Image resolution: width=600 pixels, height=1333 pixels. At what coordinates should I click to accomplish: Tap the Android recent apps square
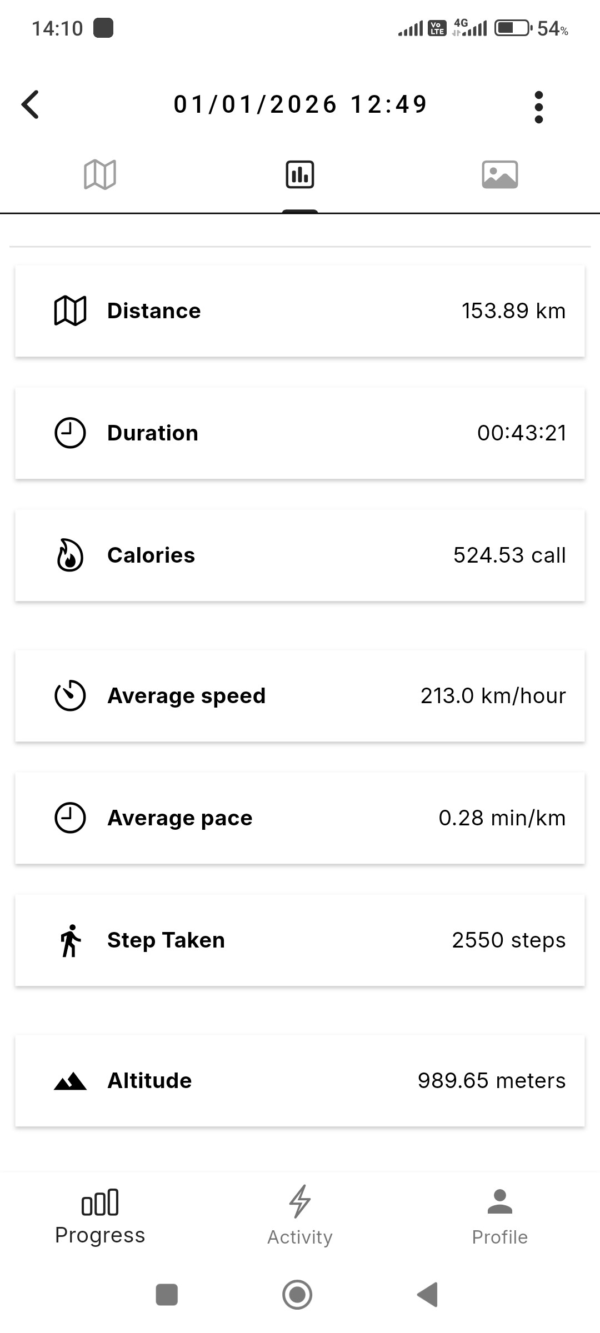point(167,1295)
